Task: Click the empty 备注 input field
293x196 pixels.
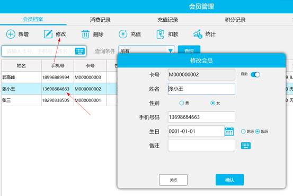Action: [x=201, y=146]
